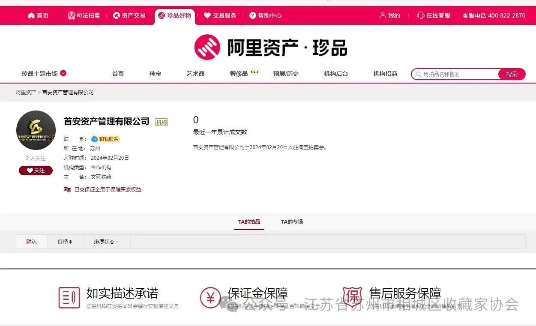536x326 pixels.
Task: Click the 阿里资产·珍品 logo
Action: 270,47
